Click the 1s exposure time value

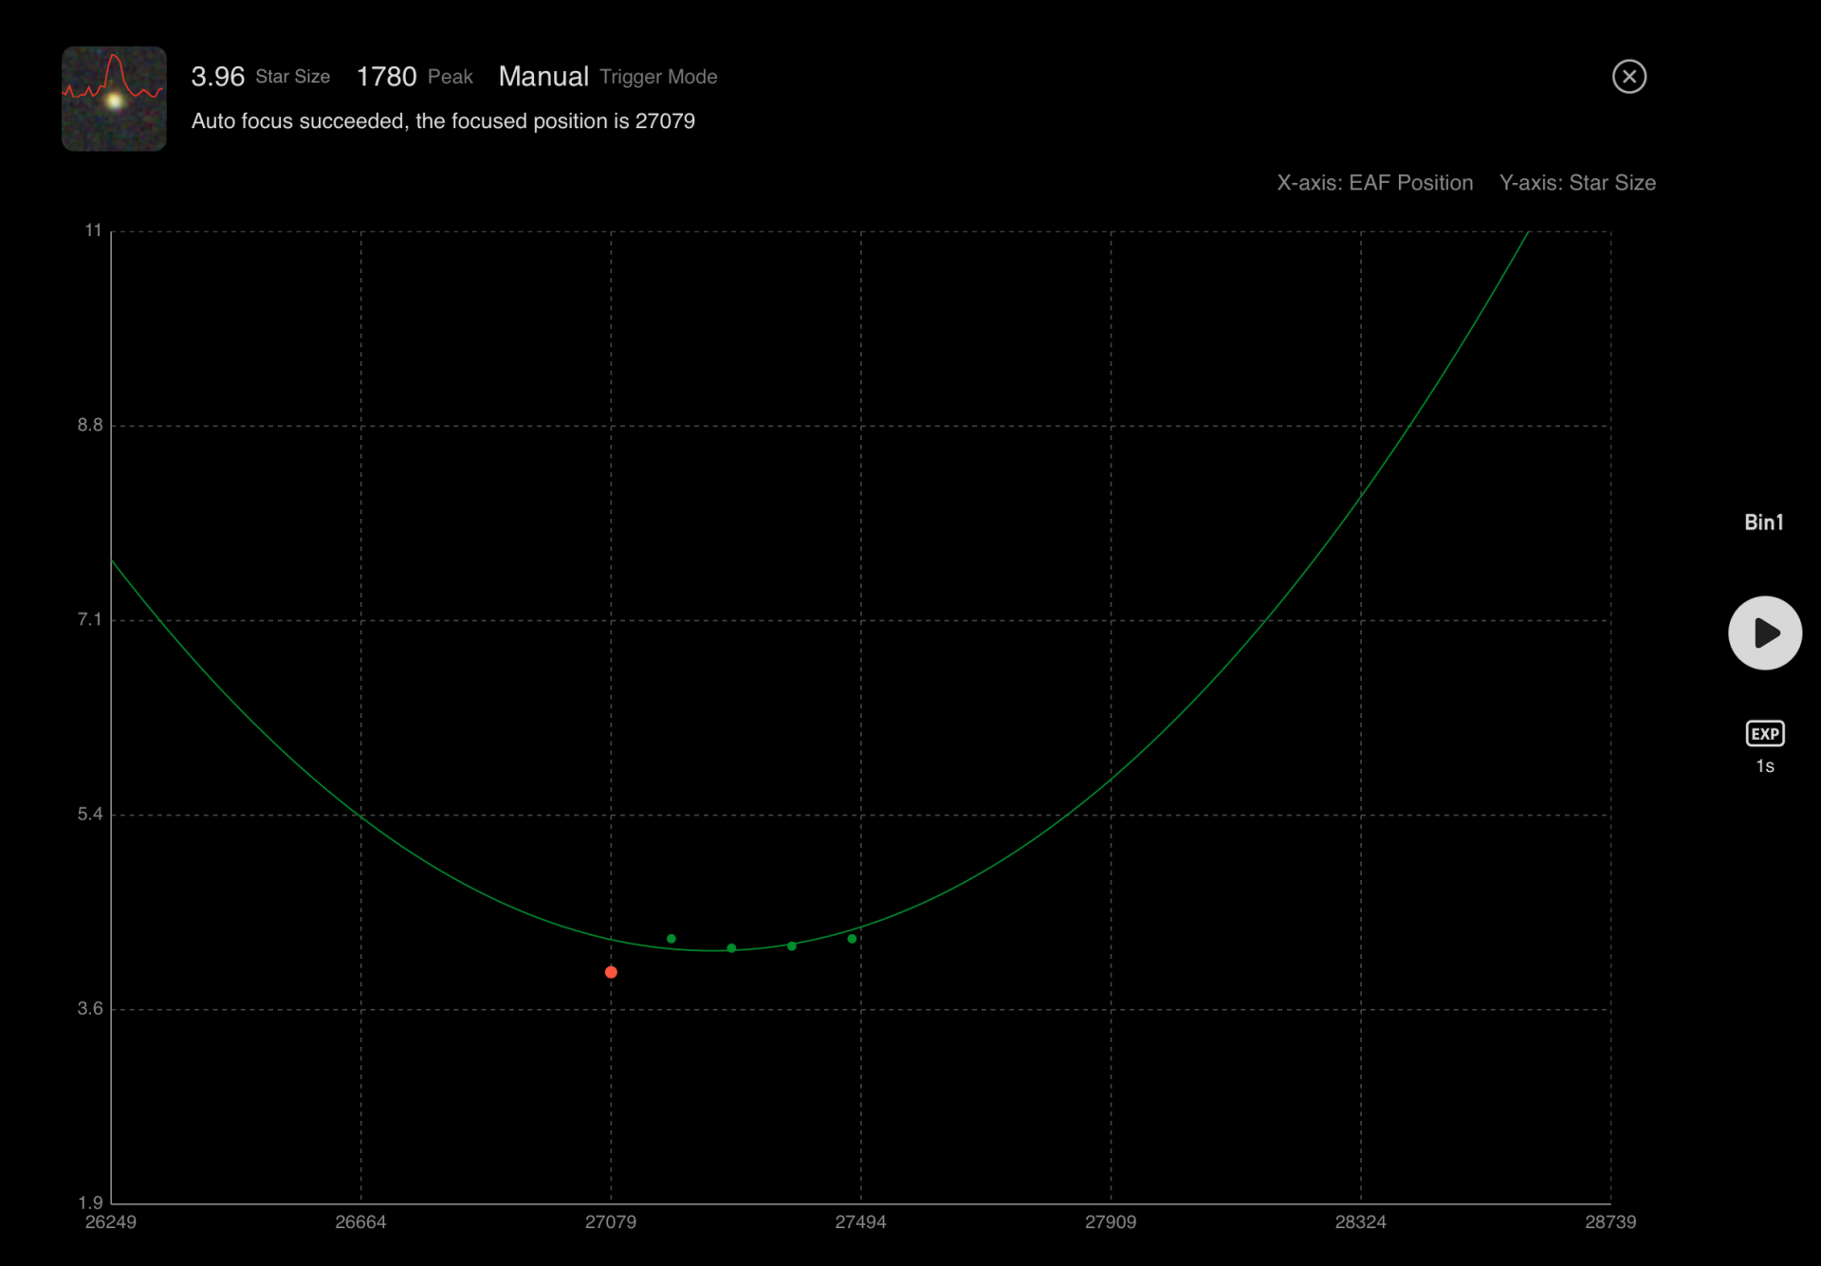[1764, 766]
